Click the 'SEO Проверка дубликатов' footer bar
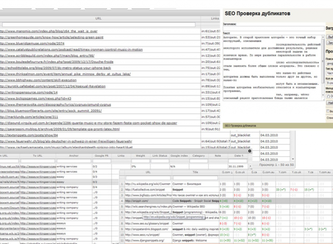333x244 pixels. coord(278,126)
